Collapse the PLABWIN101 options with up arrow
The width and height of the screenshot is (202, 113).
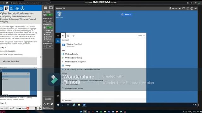(x=48, y=41)
